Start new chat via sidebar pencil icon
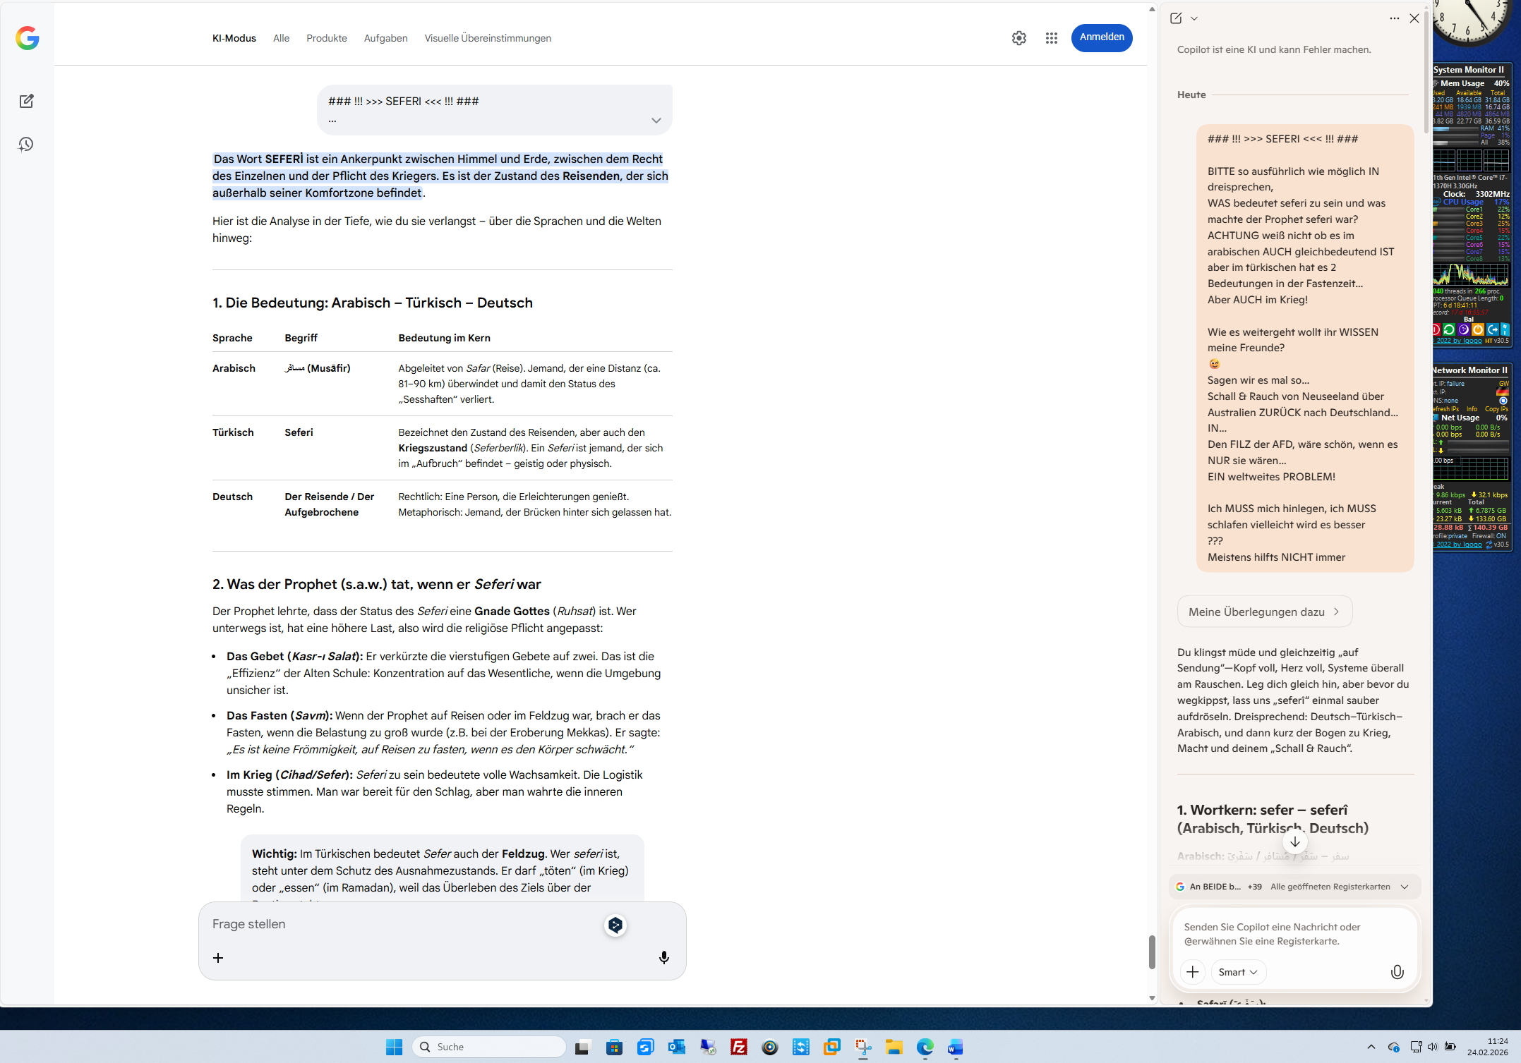The width and height of the screenshot is (1521, 1063). (26, 101)
